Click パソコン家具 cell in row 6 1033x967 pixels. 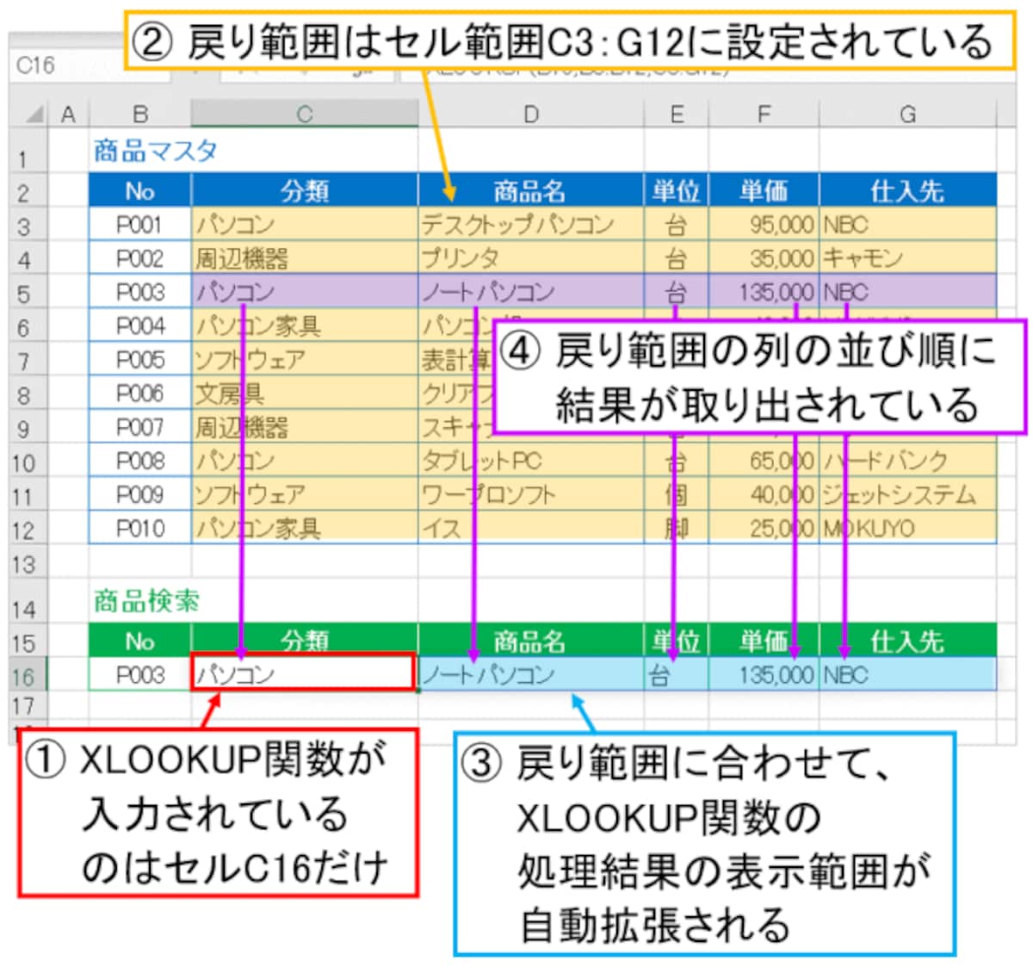tap(305, 325)
